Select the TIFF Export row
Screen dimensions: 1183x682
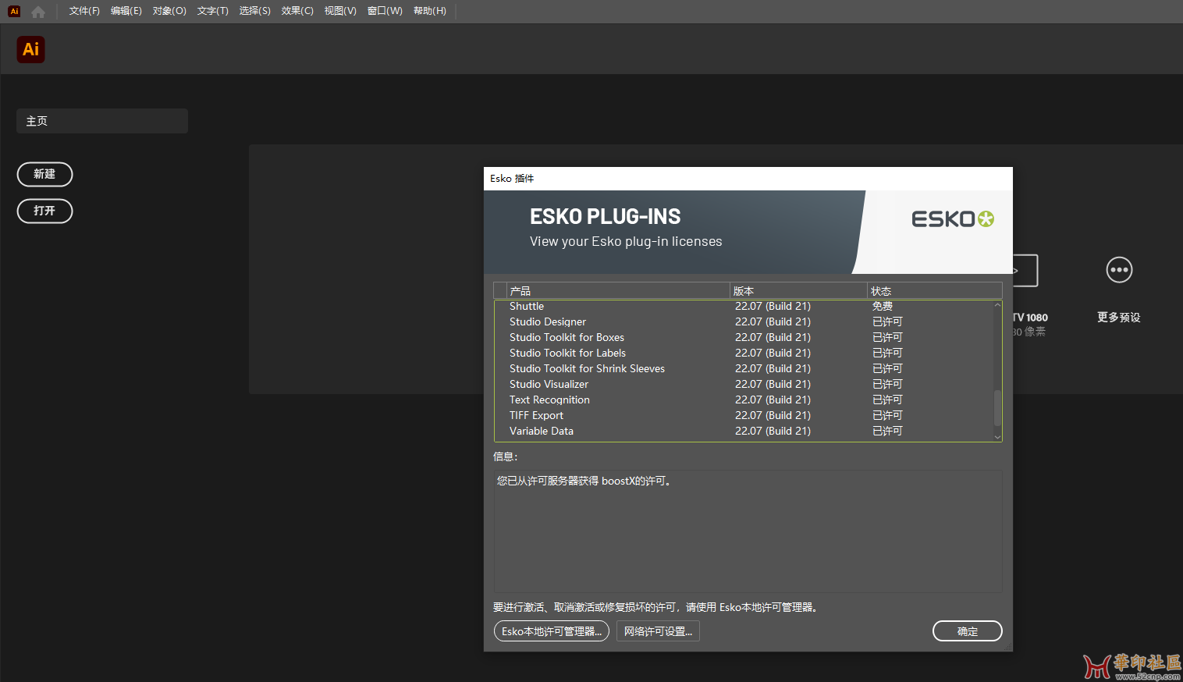[x=744, y=415]
